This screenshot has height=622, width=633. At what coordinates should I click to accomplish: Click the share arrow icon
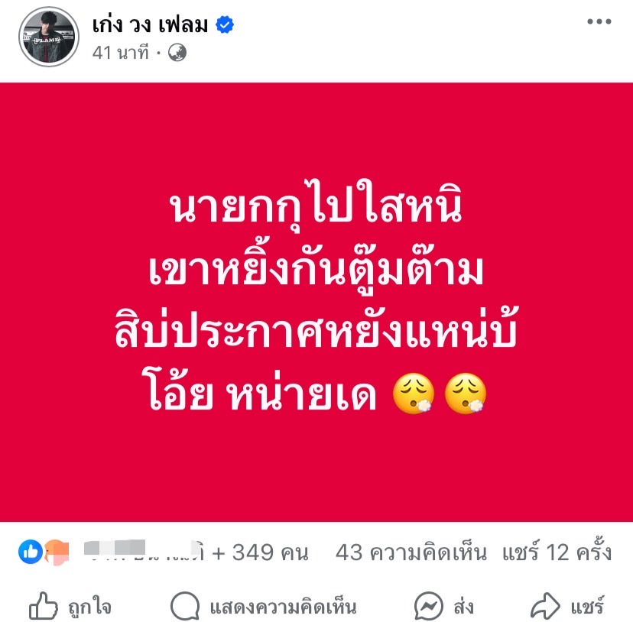point(545,606)
